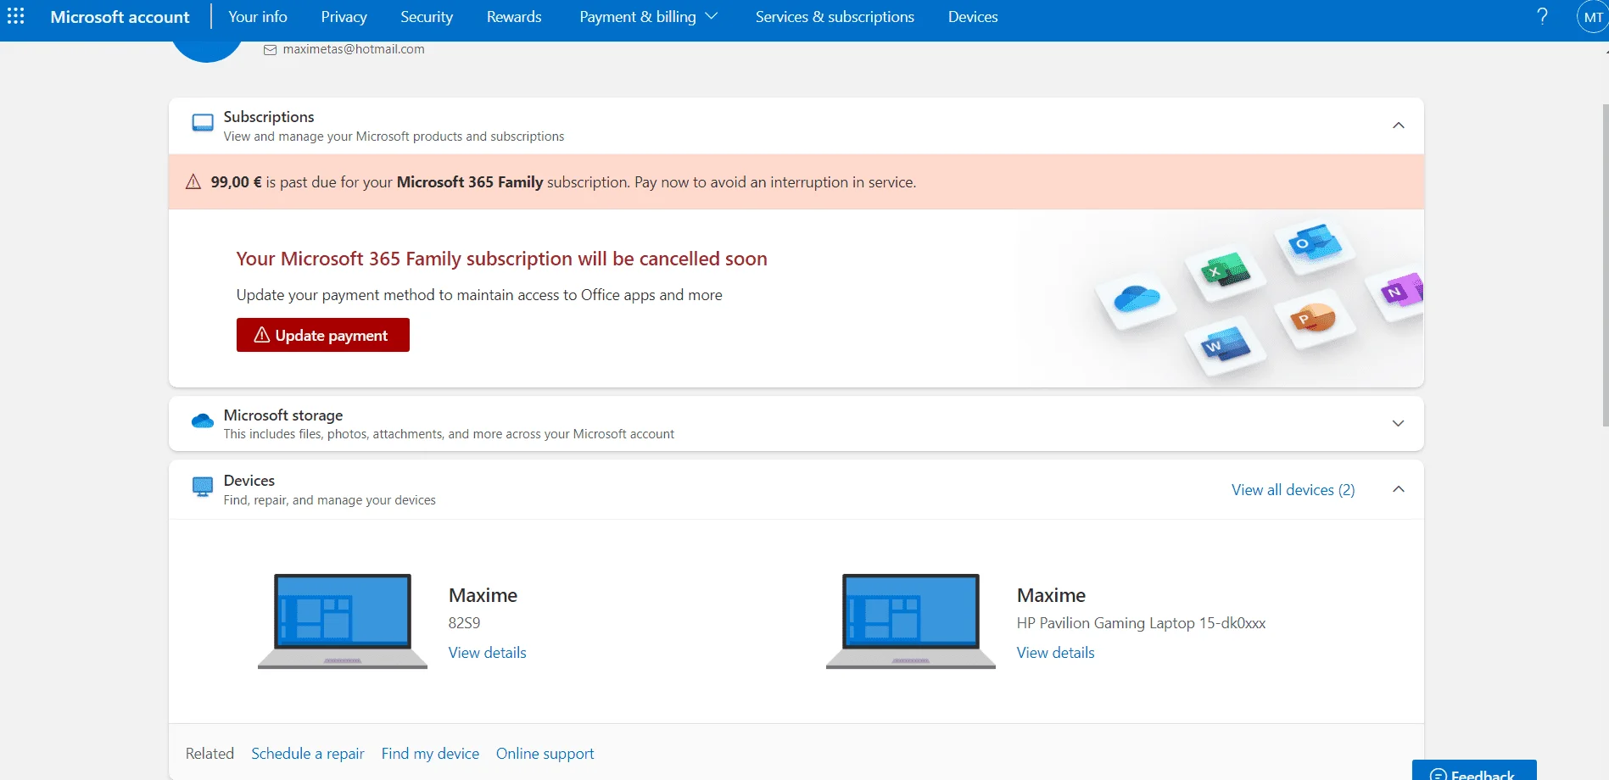
Task: Open the Privacy tab
Action: [x=344, y=17]
